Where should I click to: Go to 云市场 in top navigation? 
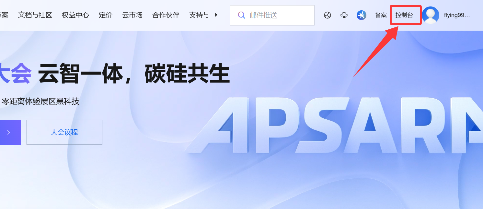(x=132, y=15)
